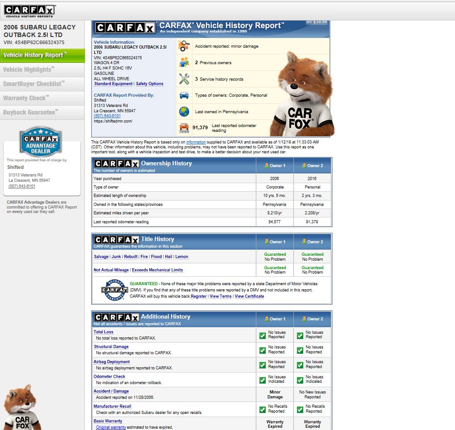Click the sidebar dealer phone number (507) 643-6101
The image size is (455, 430).
click(22, 186)
